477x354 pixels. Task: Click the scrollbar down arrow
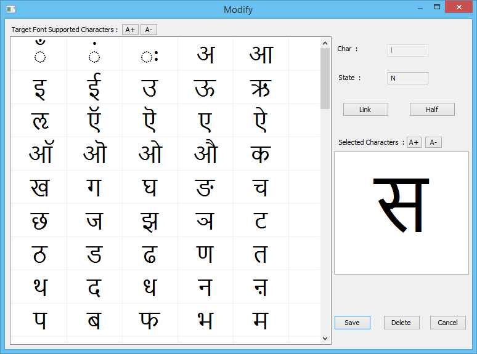point(325,339)
